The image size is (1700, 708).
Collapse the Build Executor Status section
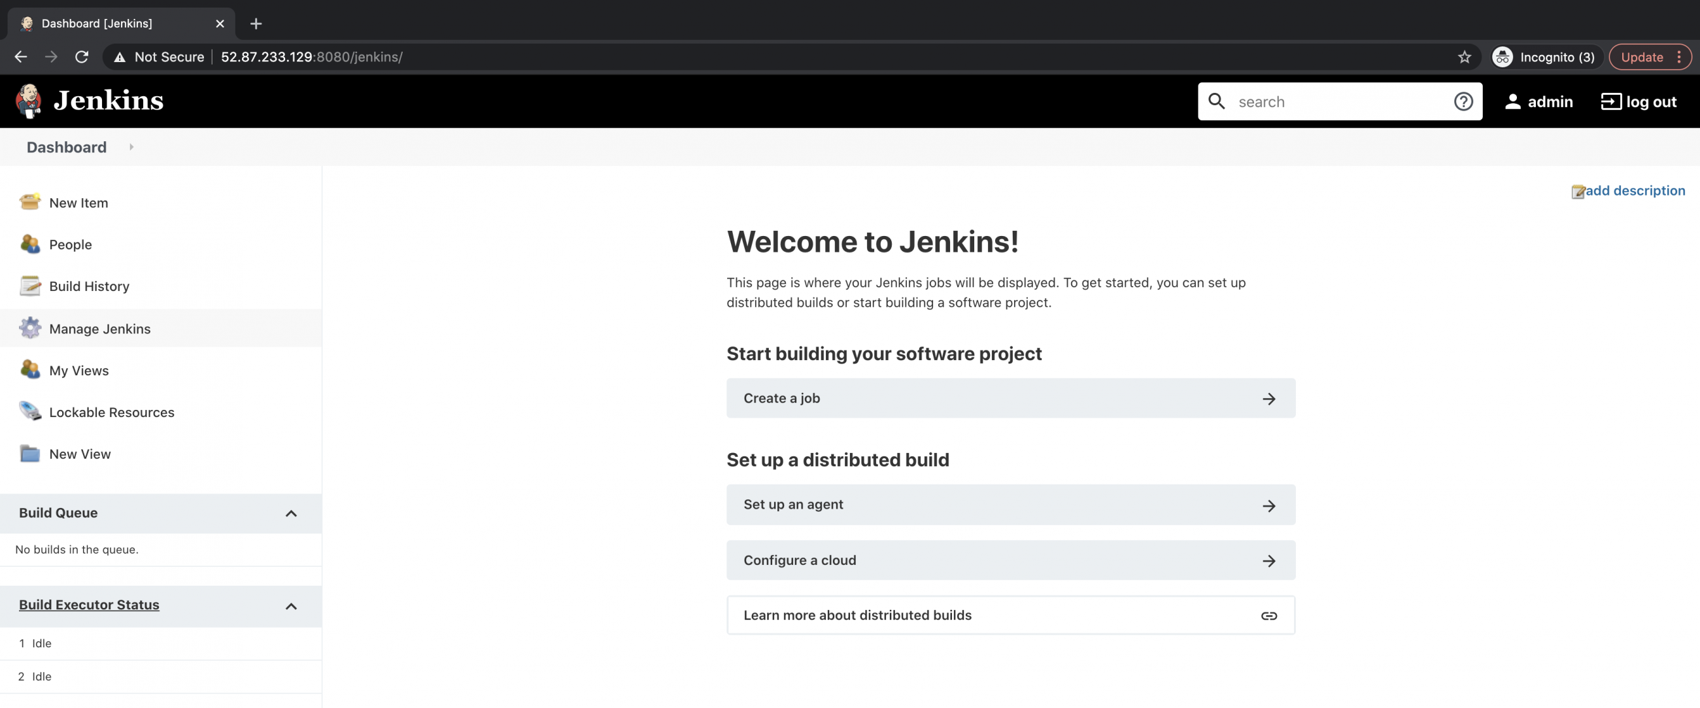(x=291, y=606)
